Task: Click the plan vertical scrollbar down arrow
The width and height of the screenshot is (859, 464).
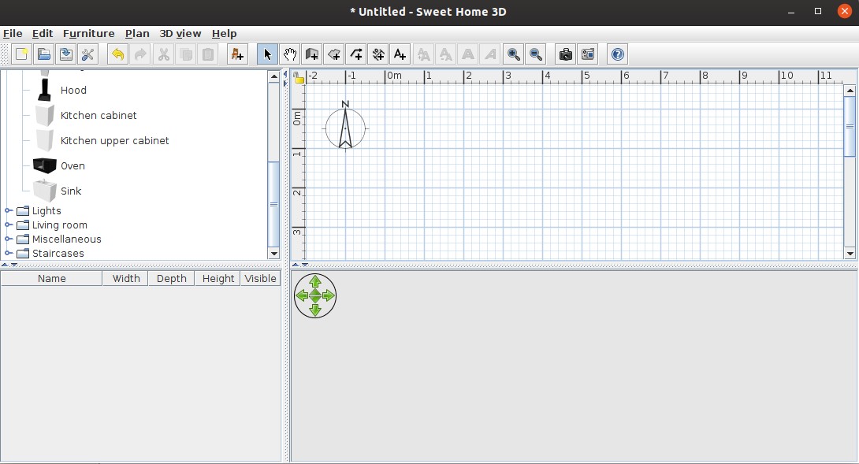Action: [x=850, y=253]
